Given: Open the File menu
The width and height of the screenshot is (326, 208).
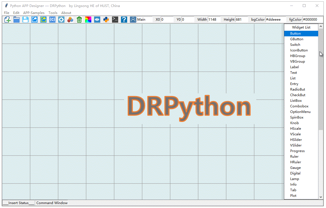Looking at the screenshot, I should click(7, 13).
